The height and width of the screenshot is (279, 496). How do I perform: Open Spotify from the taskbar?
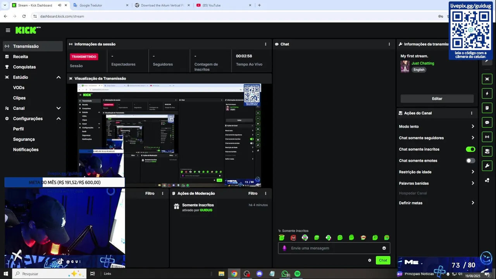pos(297,274)
